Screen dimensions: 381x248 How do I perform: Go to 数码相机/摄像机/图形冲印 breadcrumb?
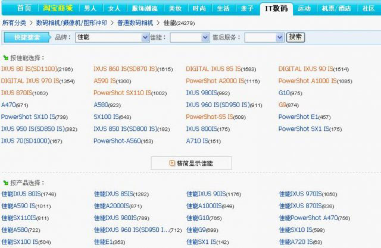pyautogui.click(x=71, y=23)
